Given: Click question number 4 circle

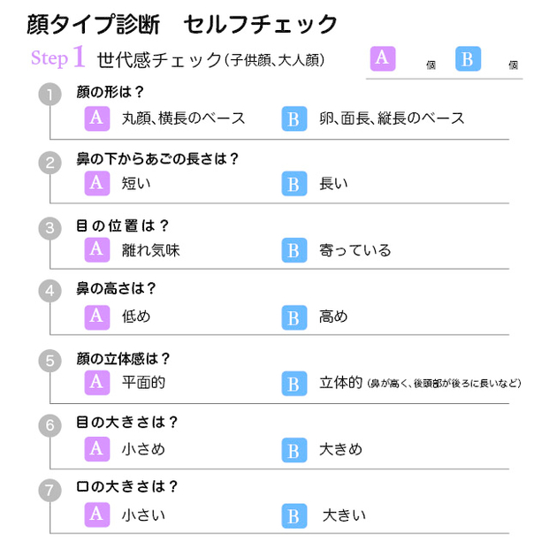Looking at the screenshot, I should [50, 290].
